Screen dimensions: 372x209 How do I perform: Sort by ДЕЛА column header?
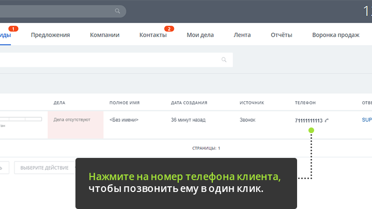(59, 103)
